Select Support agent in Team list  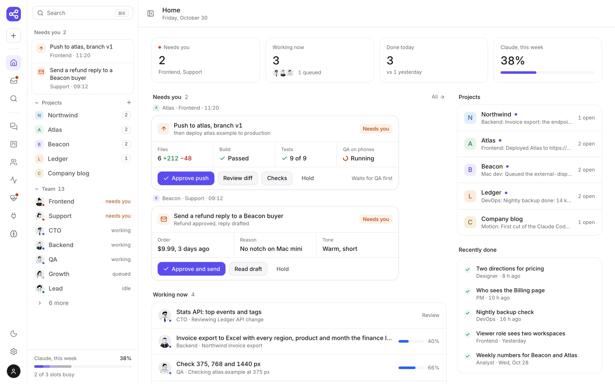[x=83, y=216]
